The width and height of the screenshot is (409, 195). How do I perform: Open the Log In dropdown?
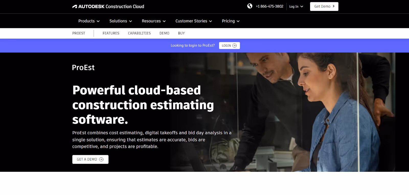(x=296, y=6)
